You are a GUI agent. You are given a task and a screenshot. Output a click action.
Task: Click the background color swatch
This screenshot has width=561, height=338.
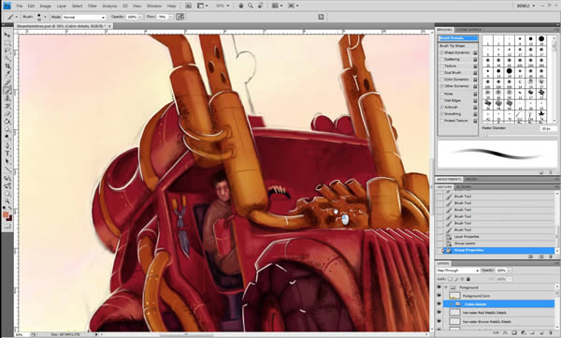[9, 218]
